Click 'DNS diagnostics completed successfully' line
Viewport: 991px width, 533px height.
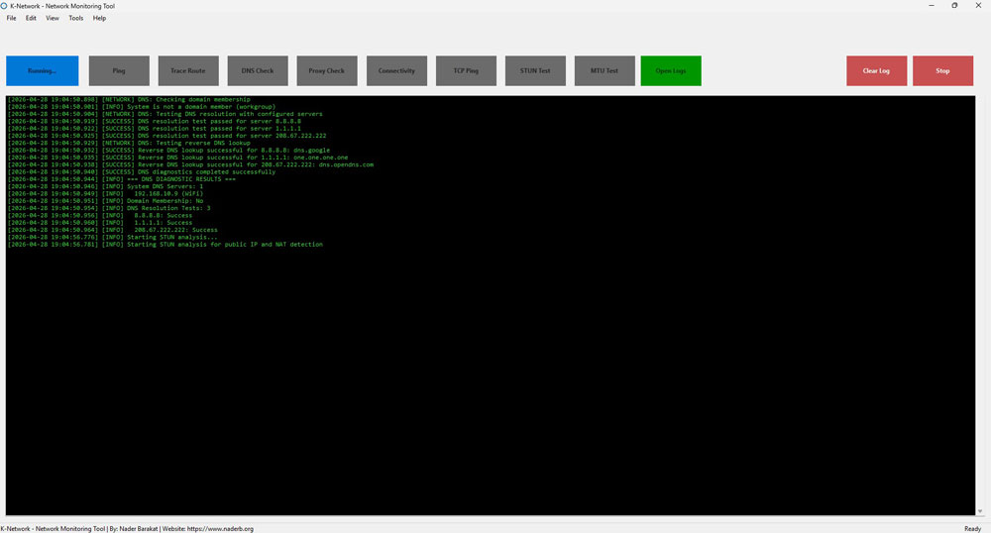[142, 171]
